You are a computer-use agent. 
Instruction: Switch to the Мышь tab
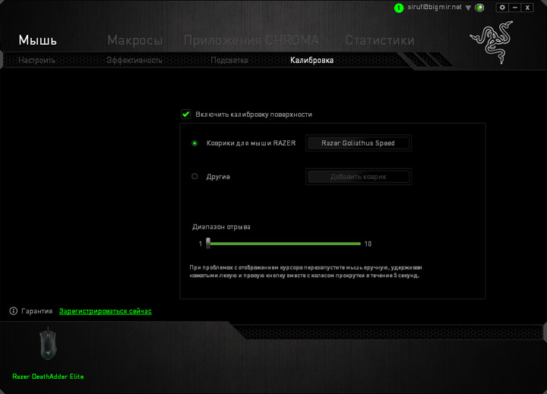38,40
